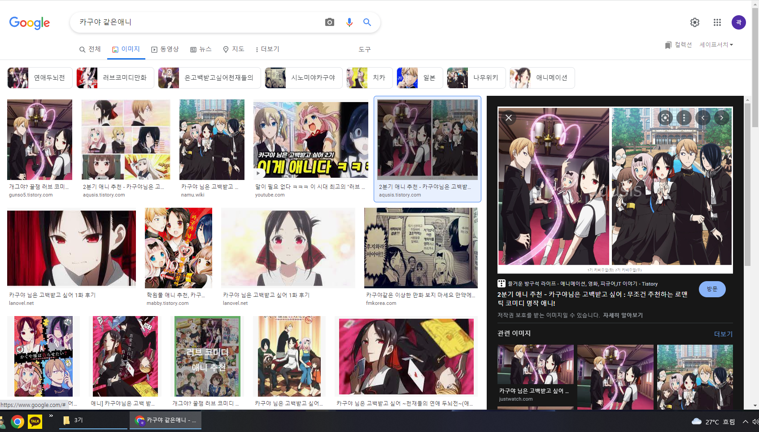The image size is (759, 432).
Task: Click the page vertical scrollbar
Action: pyautogui.click(x=755, y=67)
